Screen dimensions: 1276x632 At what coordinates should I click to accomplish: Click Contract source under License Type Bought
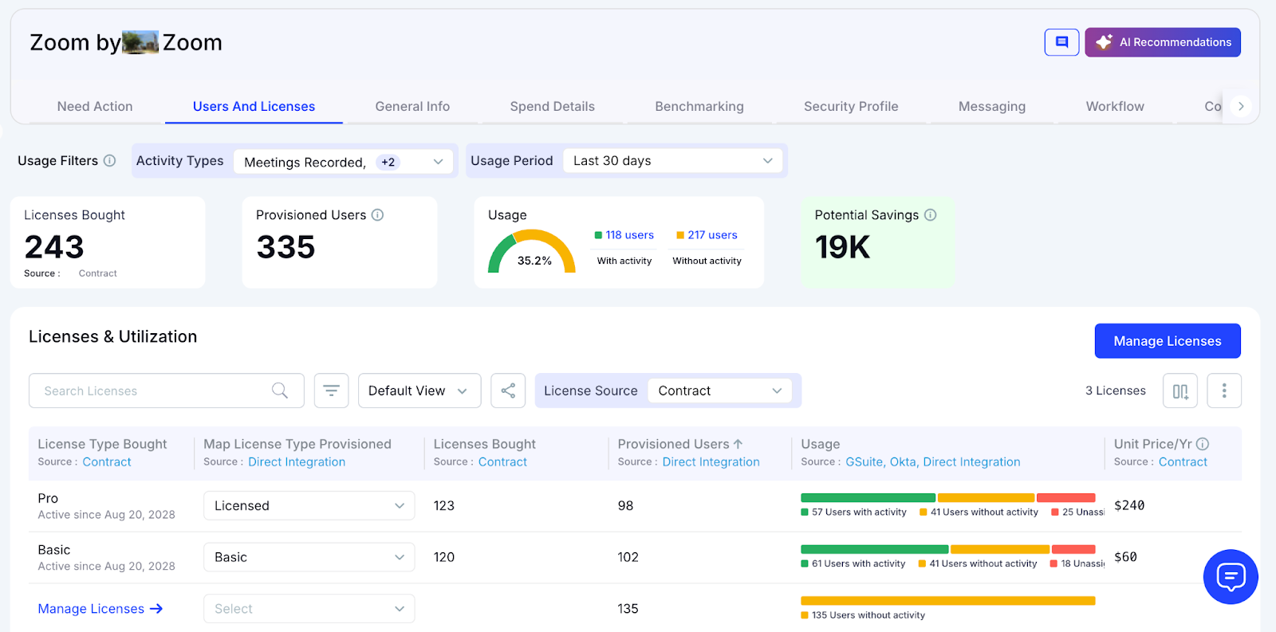[107, 461]
